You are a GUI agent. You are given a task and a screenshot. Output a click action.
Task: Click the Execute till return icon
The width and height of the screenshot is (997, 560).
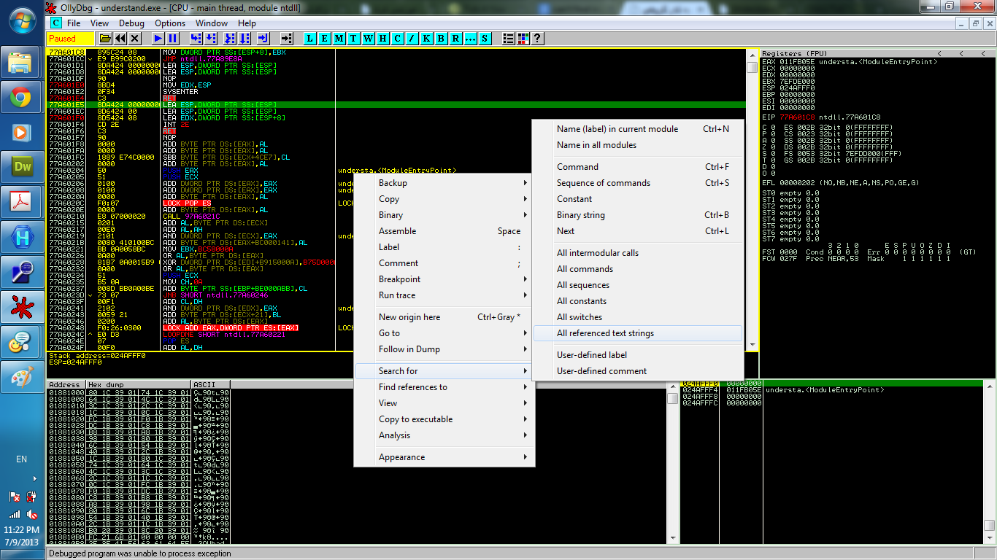pos(263,38)
